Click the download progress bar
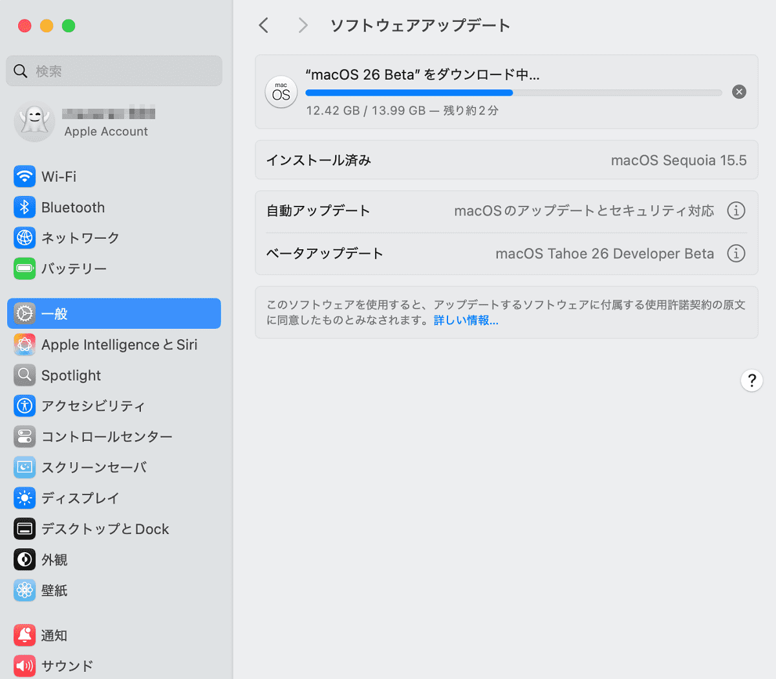The height and width of the screenshot is (679, 776). click(513, 93)
